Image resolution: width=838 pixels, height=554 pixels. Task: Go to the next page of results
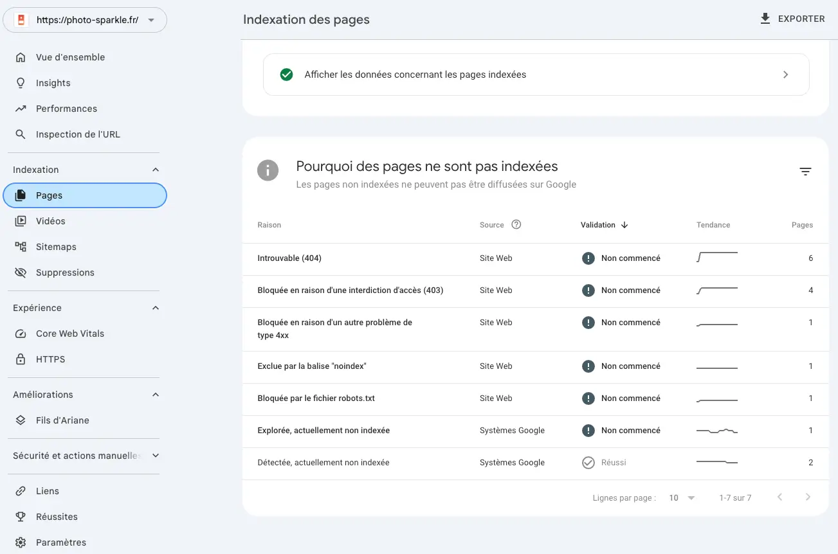(808, 497)
